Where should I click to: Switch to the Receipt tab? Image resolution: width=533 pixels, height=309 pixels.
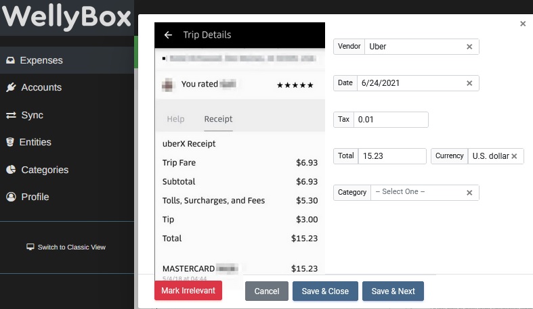218,119
